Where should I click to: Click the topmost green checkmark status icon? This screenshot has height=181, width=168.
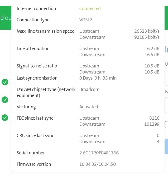[5, 82]
